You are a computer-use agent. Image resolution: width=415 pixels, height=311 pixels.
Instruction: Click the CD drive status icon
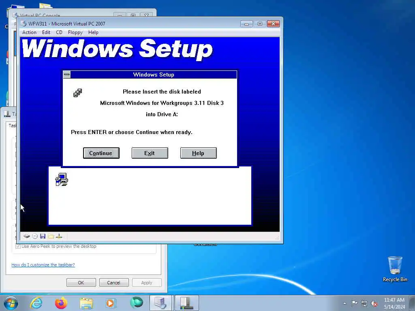[x=35, y=236]
